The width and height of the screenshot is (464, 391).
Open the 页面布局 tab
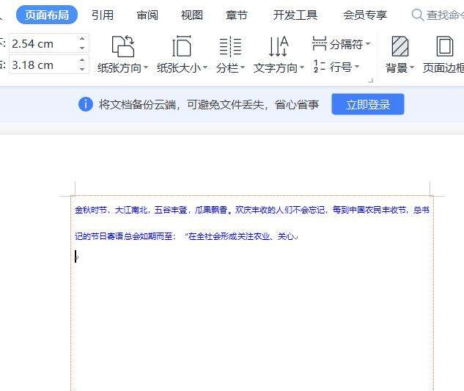[x=47, y=15]
